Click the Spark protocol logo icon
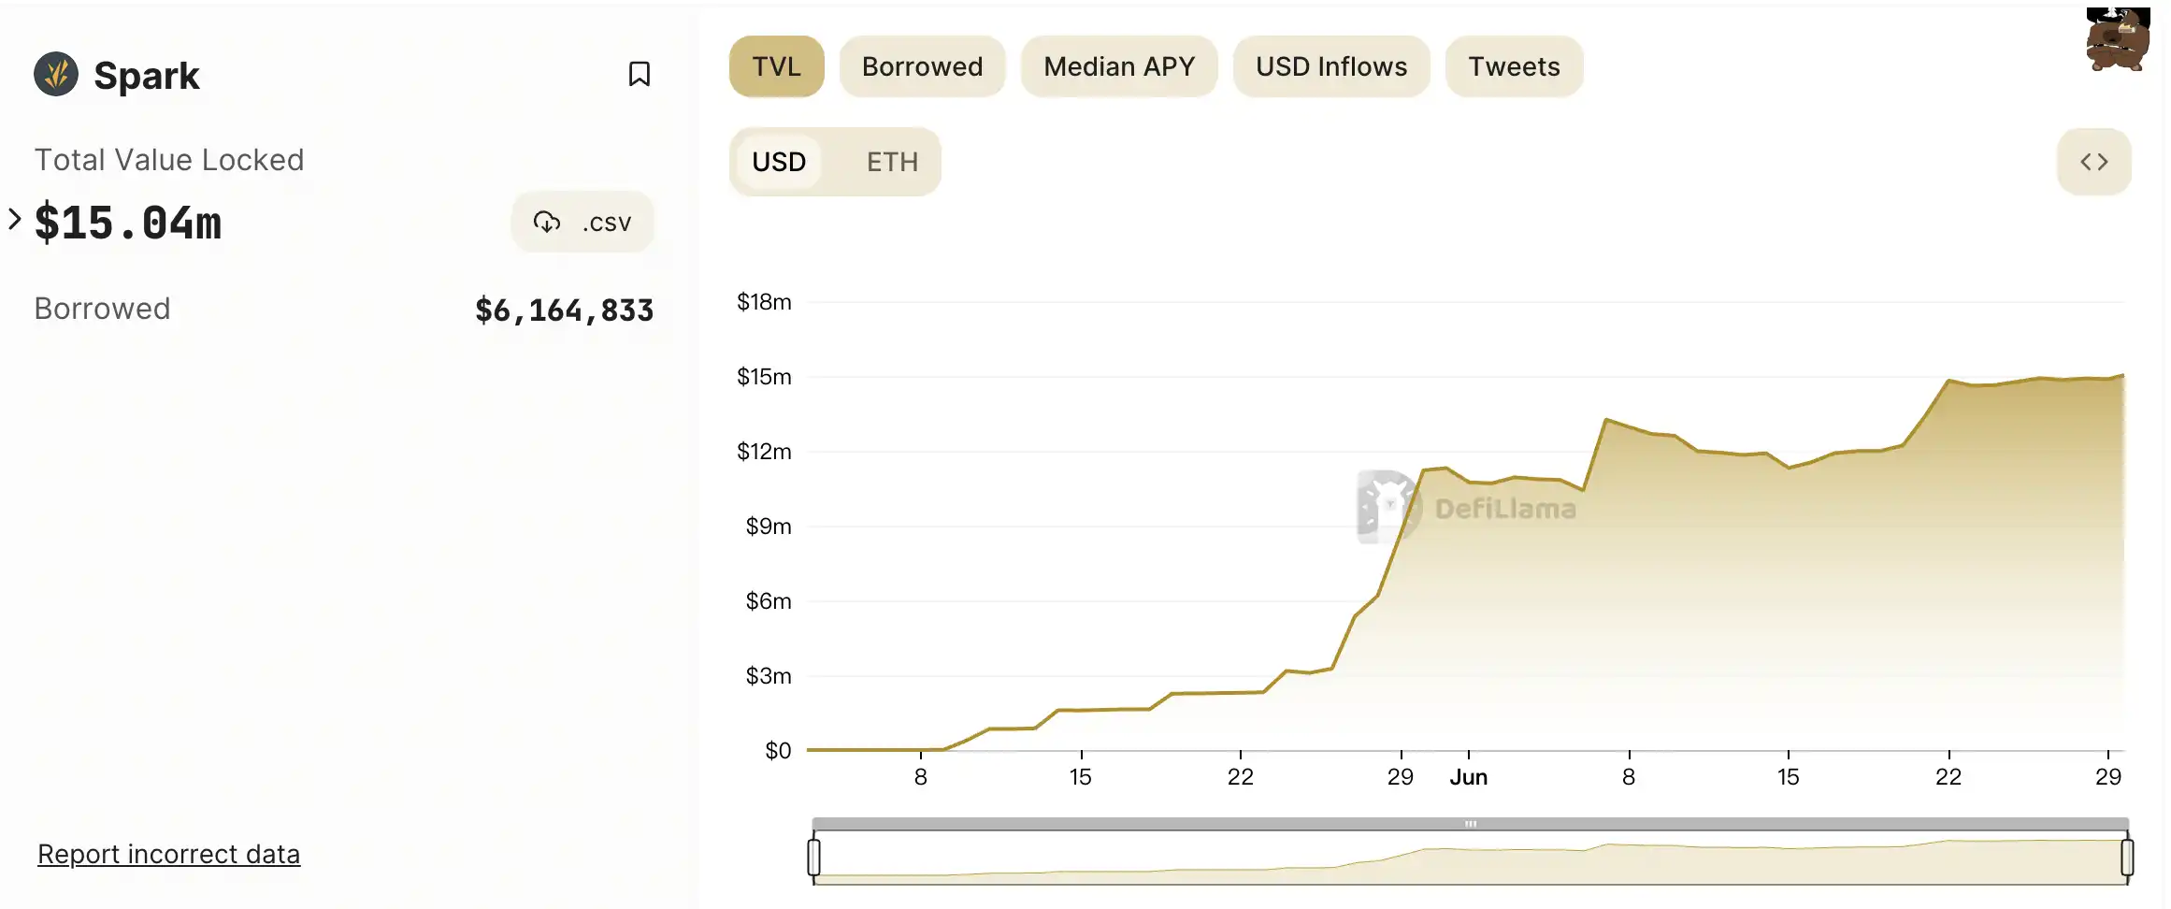Image resolution: width=2171 pixels, height=909 pixels. [56, 75]
